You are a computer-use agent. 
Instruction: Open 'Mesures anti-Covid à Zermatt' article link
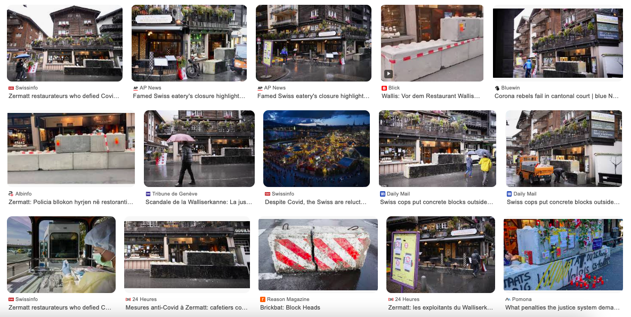[187, 308]
